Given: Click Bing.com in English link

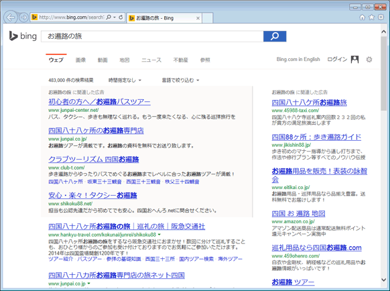Looking at the screenshot, I should pyautogui.click(x=298, y=59).
